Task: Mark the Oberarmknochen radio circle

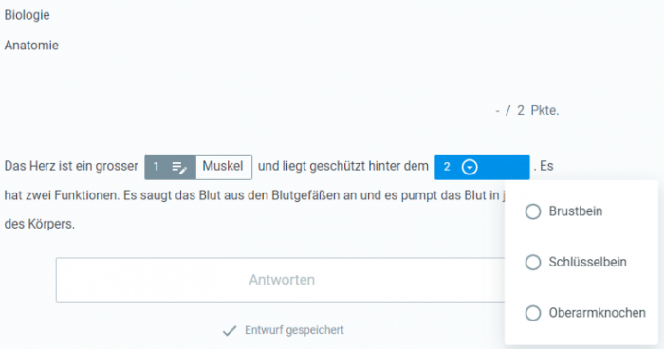Action: 533,313
